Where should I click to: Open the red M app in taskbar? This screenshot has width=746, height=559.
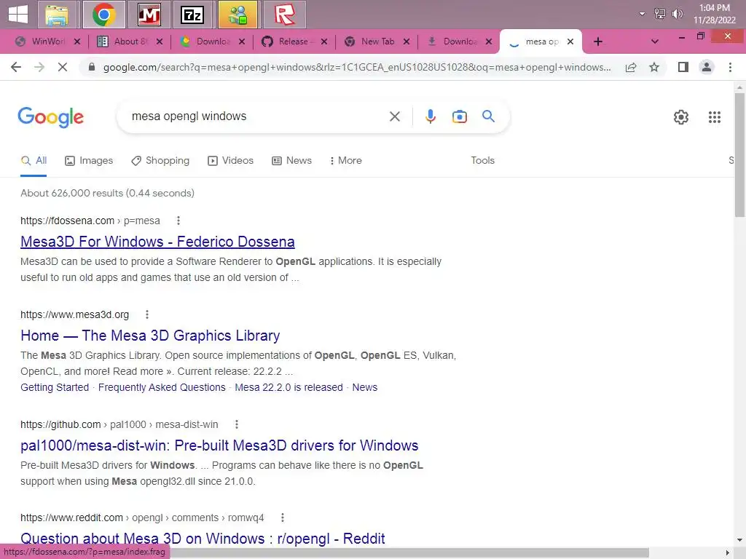pyautogui.click(x=149, y=15)
